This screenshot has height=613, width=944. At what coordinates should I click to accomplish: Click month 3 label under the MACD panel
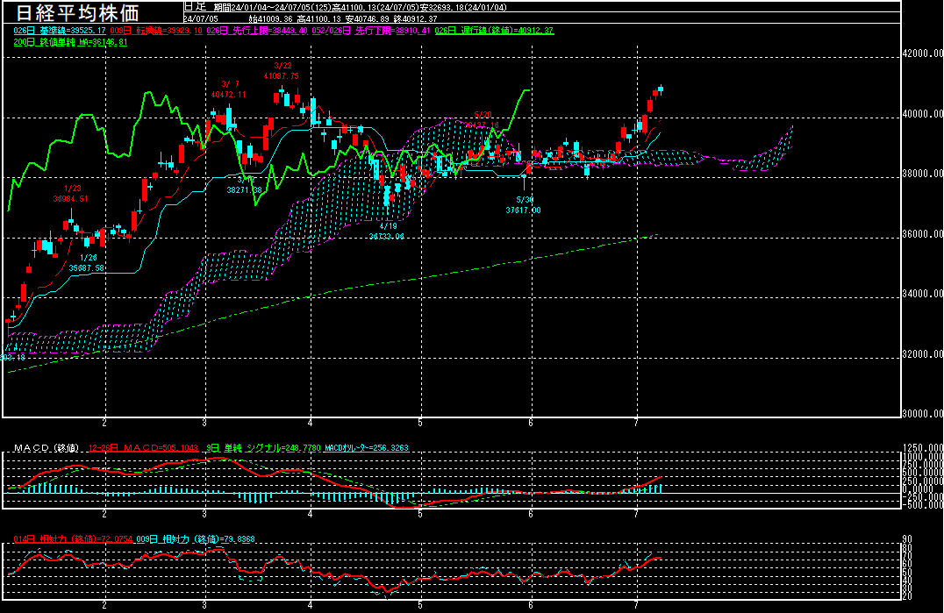coord(204,514)
